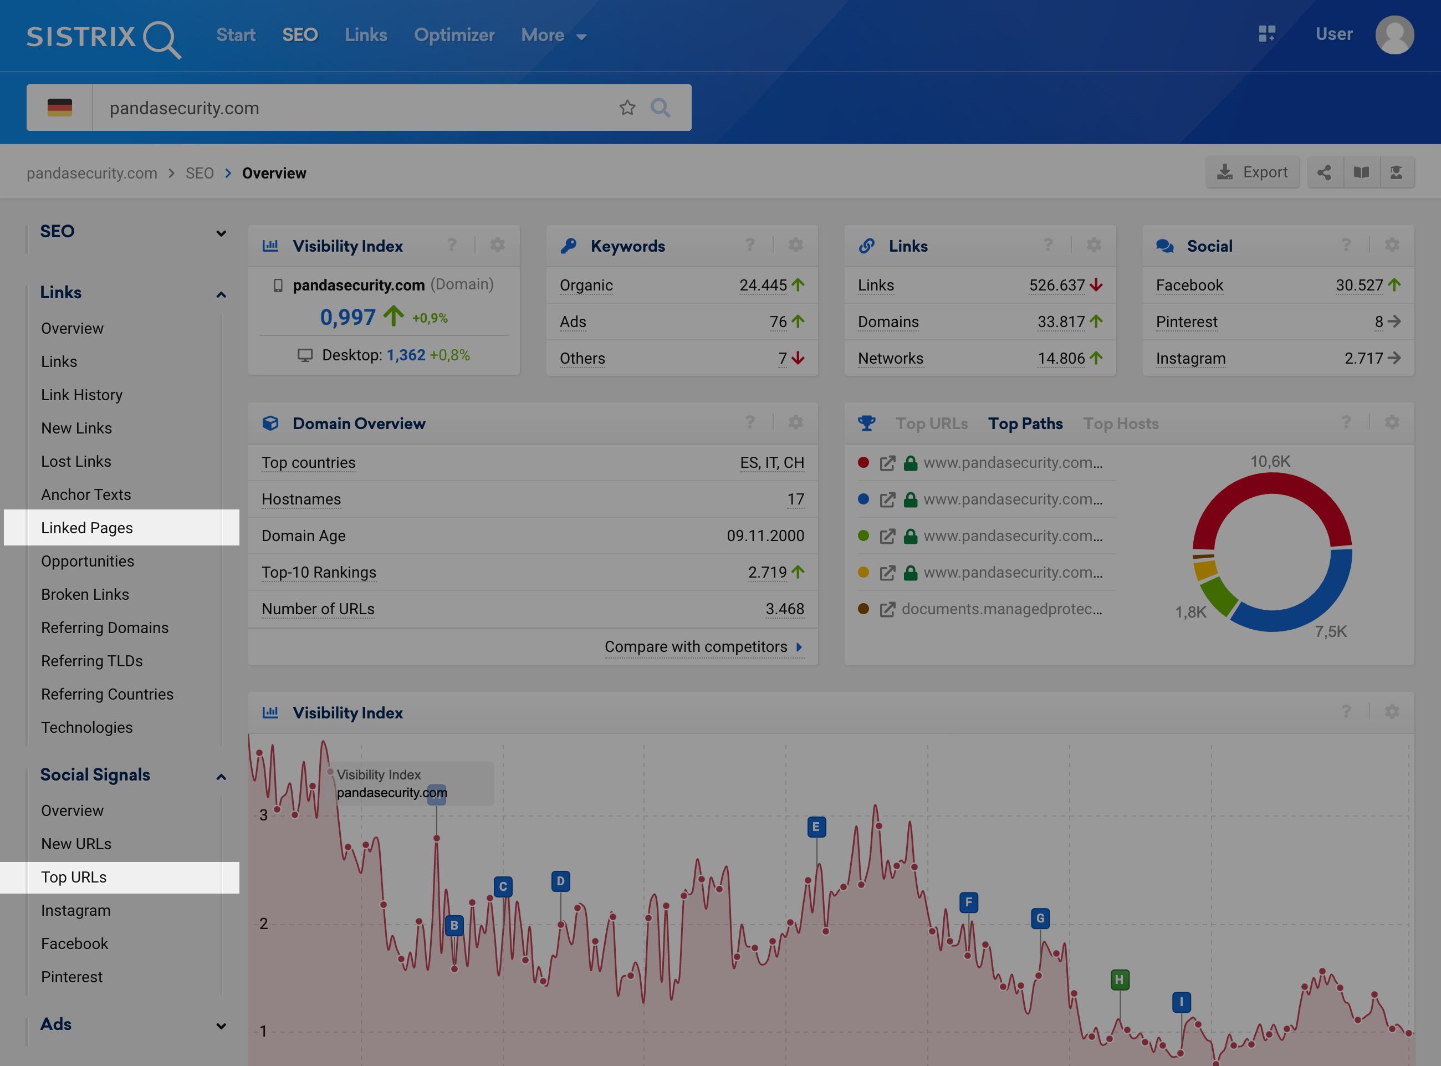Switch to Top Paths tab in chart
The width and height of the screenshot is (1441, 1066).
click(x=1027, y=424)
